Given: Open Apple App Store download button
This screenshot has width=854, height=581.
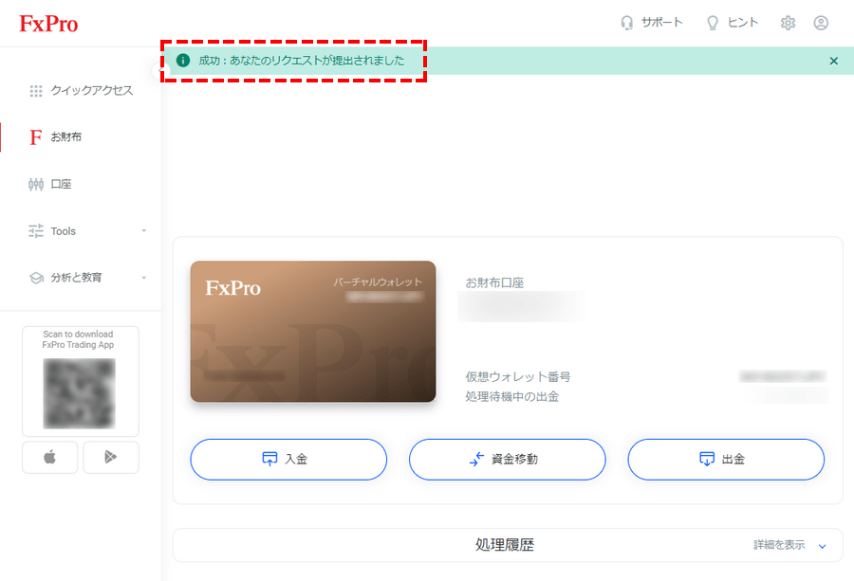Looking at the screenshot, I should [50, 457].
